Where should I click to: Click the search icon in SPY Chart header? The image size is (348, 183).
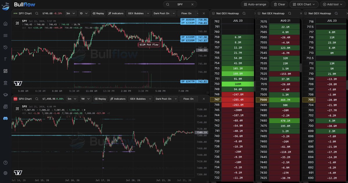(37, 13)
